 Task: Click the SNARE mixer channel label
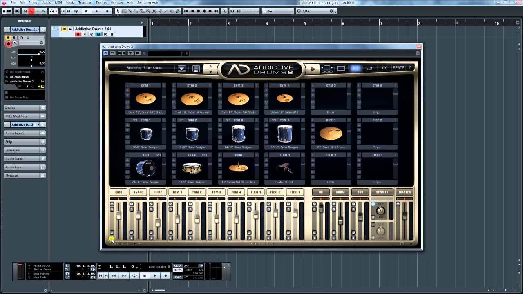[x=138, y=192]
